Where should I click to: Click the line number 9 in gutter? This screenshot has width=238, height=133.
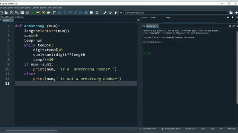click(x=8, y=64)
